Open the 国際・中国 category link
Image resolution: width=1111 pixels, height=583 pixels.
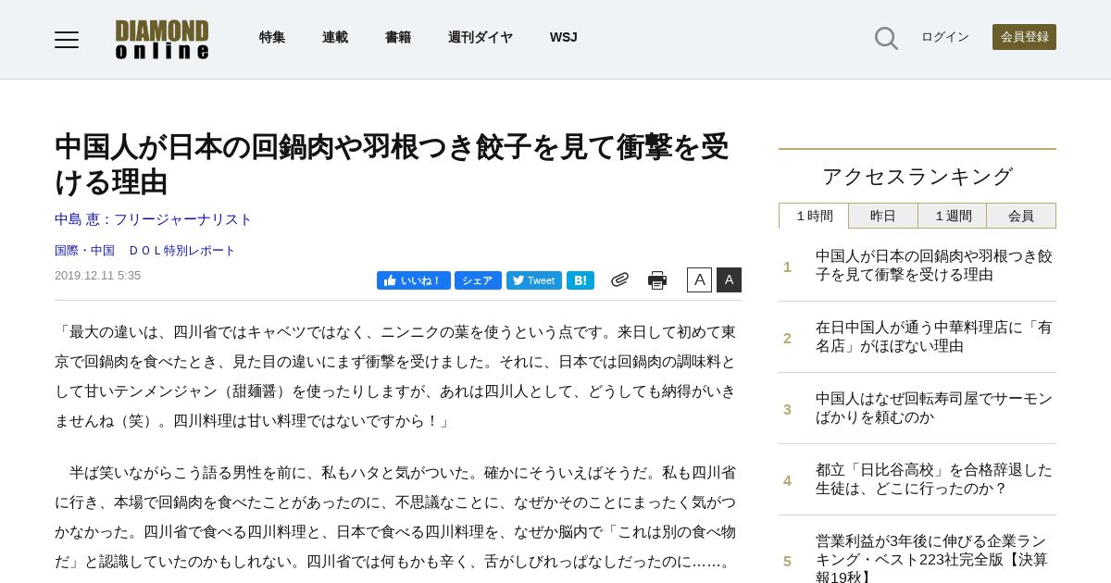tap(84, 251)
